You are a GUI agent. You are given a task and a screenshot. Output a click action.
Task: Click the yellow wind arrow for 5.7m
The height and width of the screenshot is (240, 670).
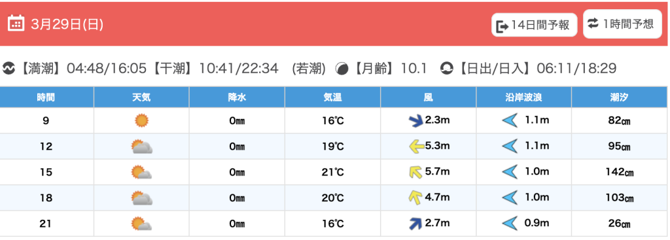tap(415, 172)
